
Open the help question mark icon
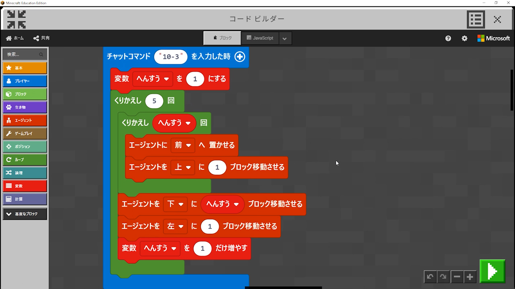click(448, 38)
